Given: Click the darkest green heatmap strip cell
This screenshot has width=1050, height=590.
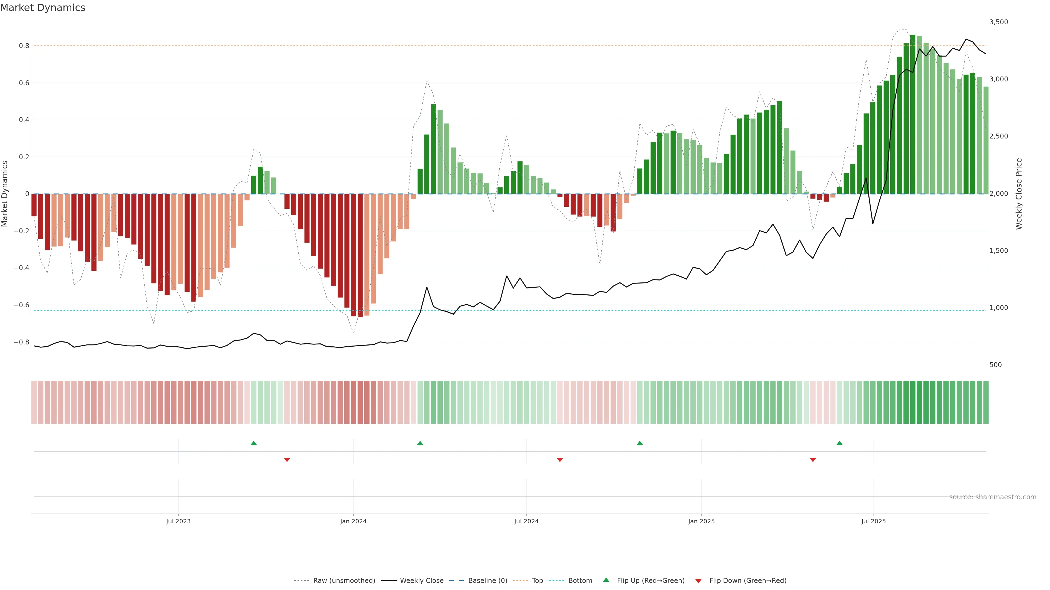Looking at the screenshot, I should pos(913,402).
